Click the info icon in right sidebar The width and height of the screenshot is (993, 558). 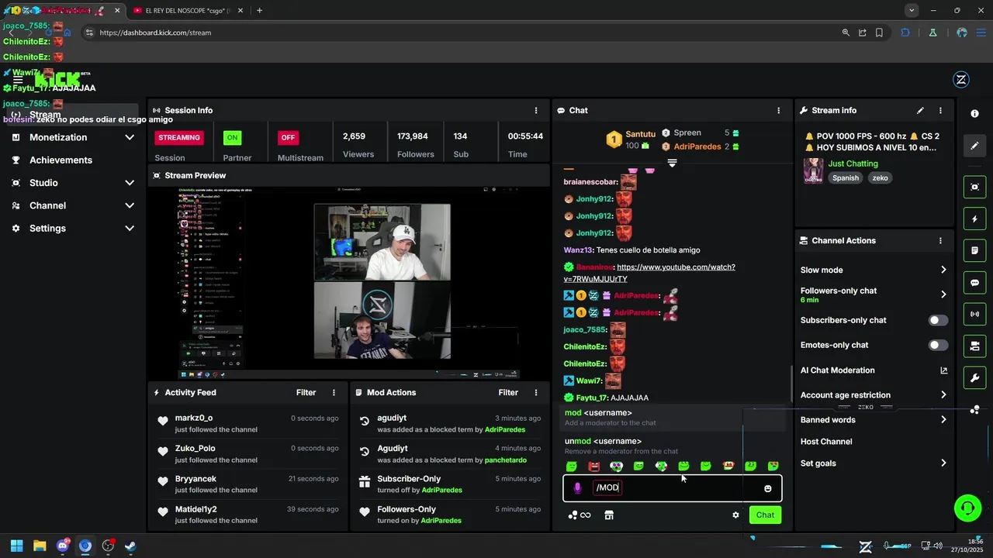(x=975, y=113)
